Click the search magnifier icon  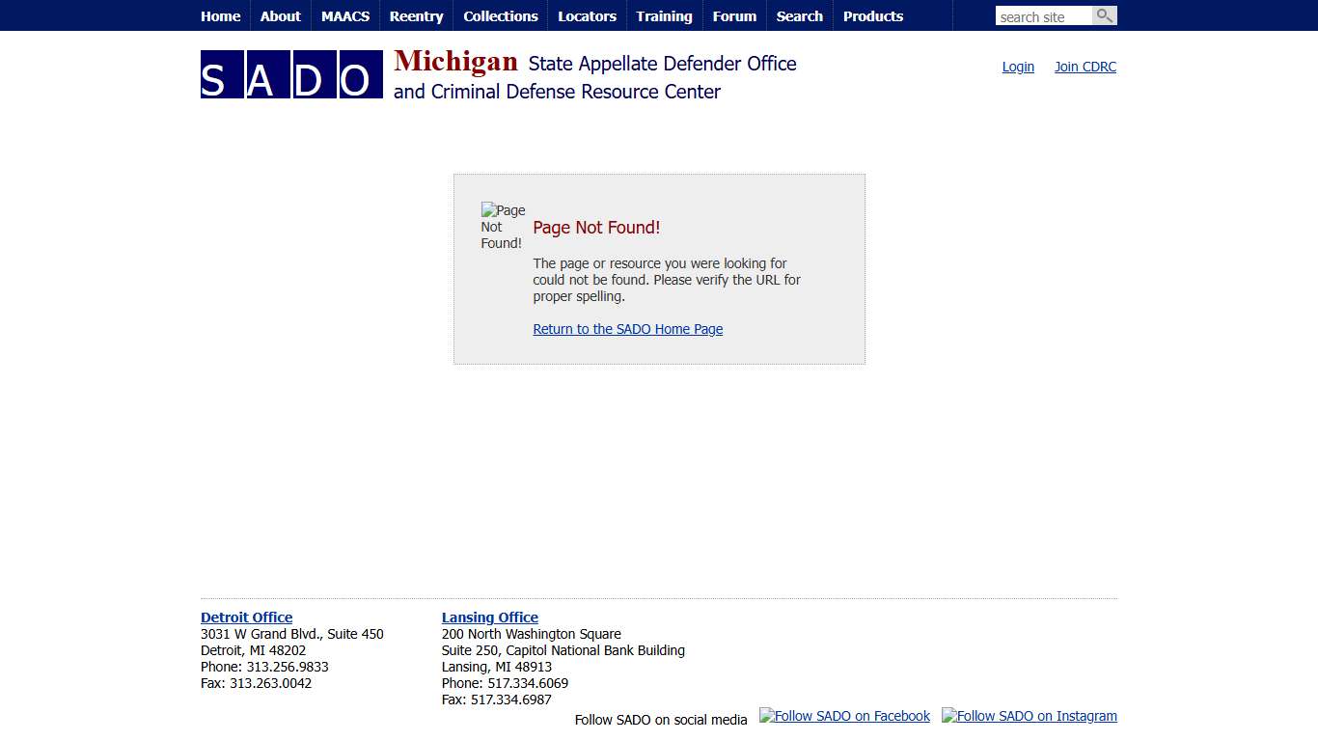(1104, 15)
